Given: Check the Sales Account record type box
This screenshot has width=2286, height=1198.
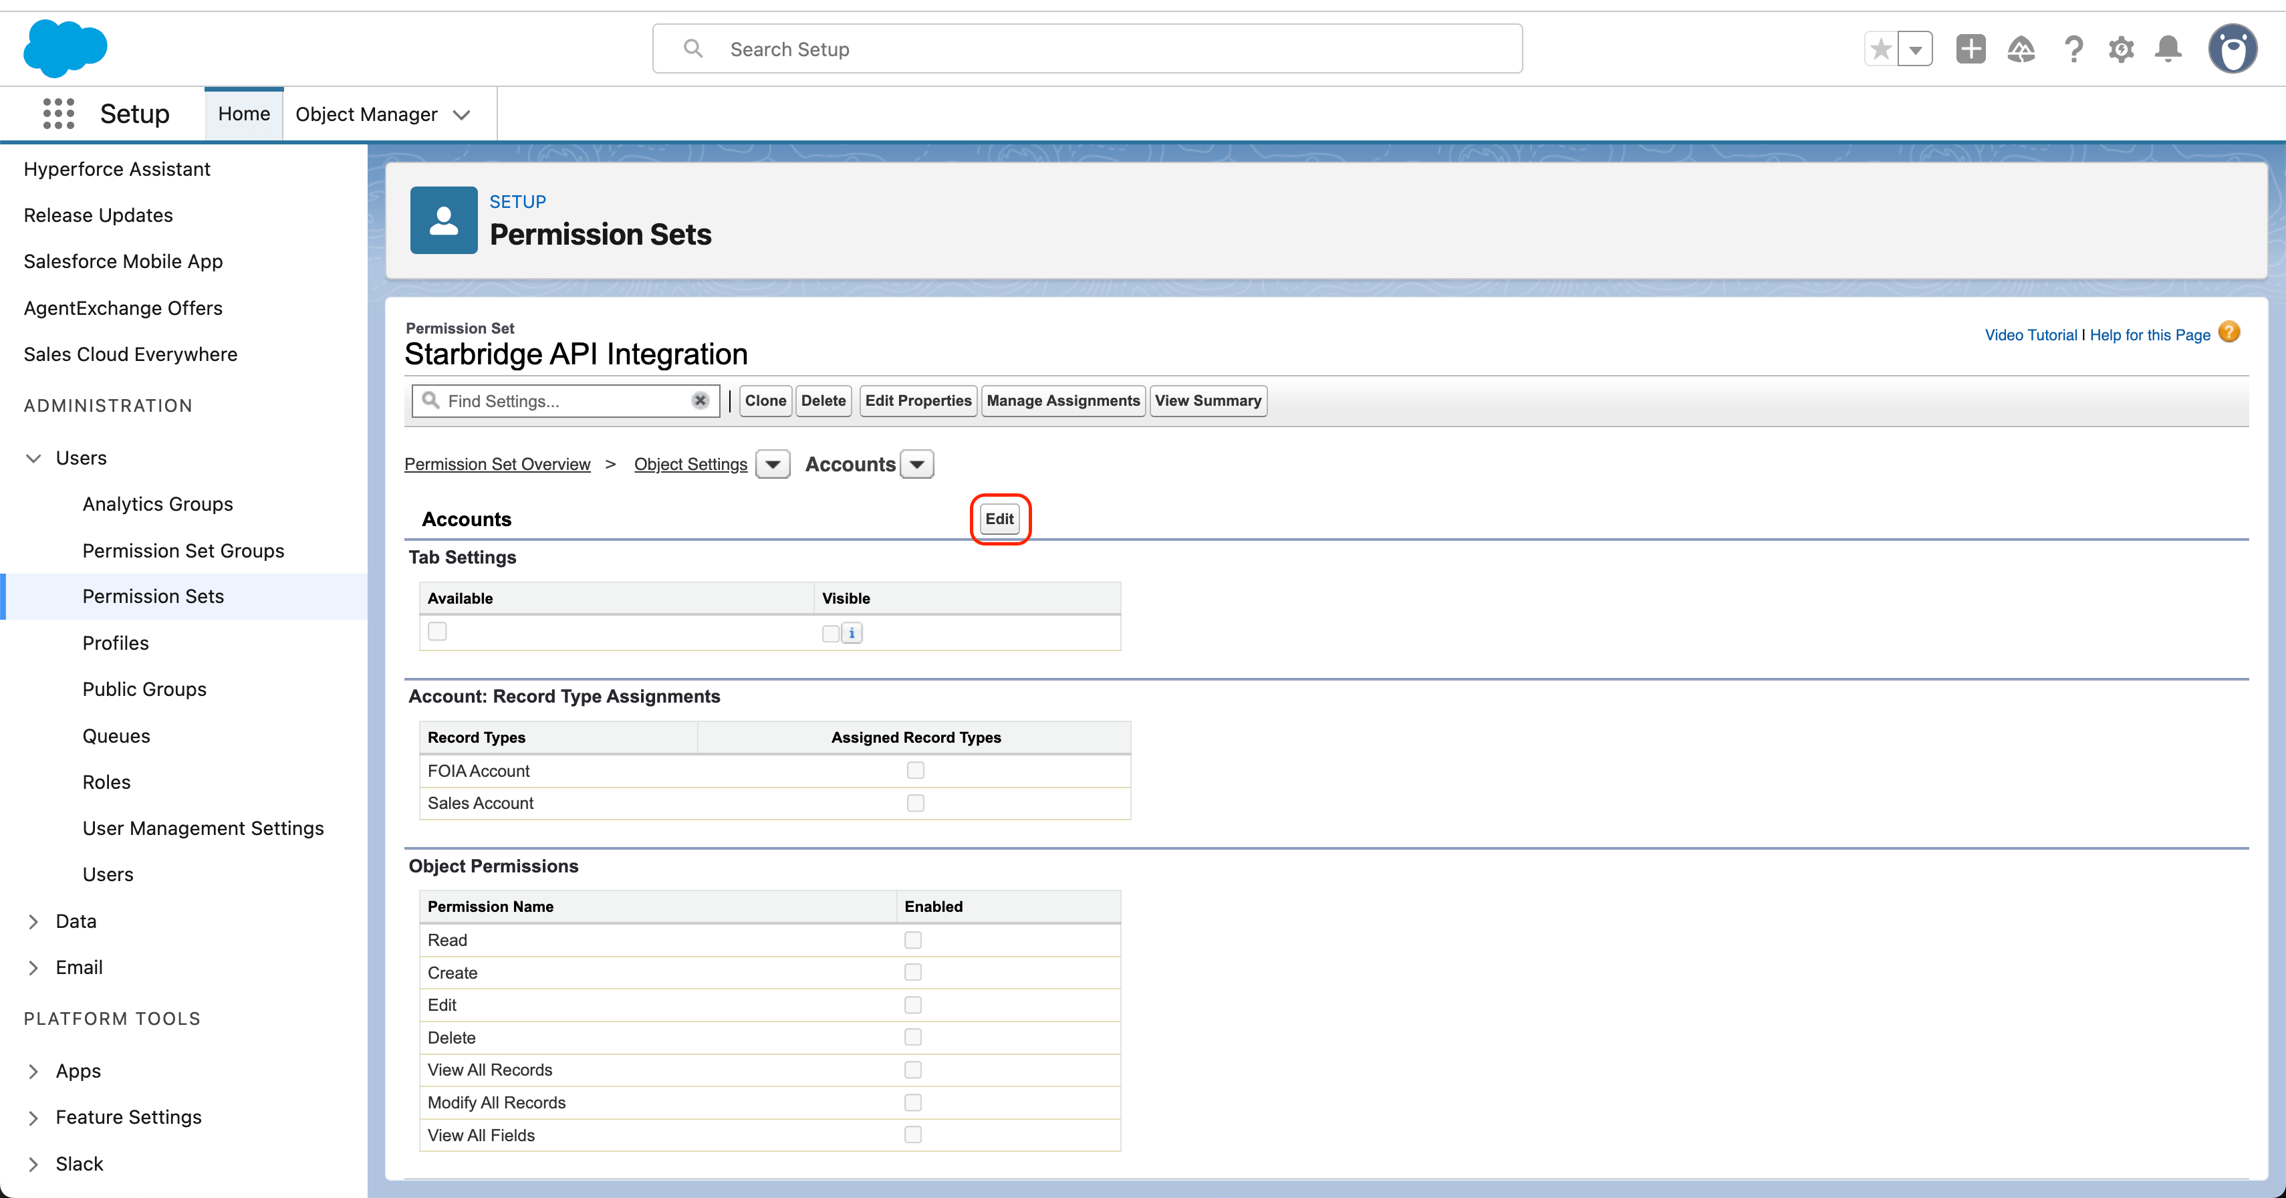Looking at the screenshot, I should (x=915, y=803).
